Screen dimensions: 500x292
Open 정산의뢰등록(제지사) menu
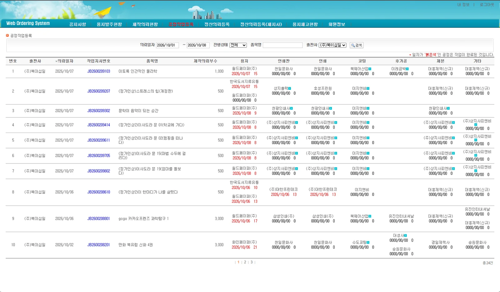coord(261,24)
